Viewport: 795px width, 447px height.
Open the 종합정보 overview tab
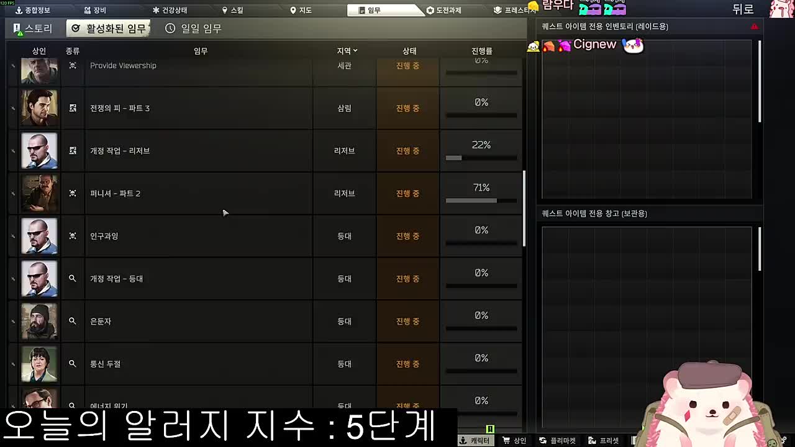click(x=33, y=10)
